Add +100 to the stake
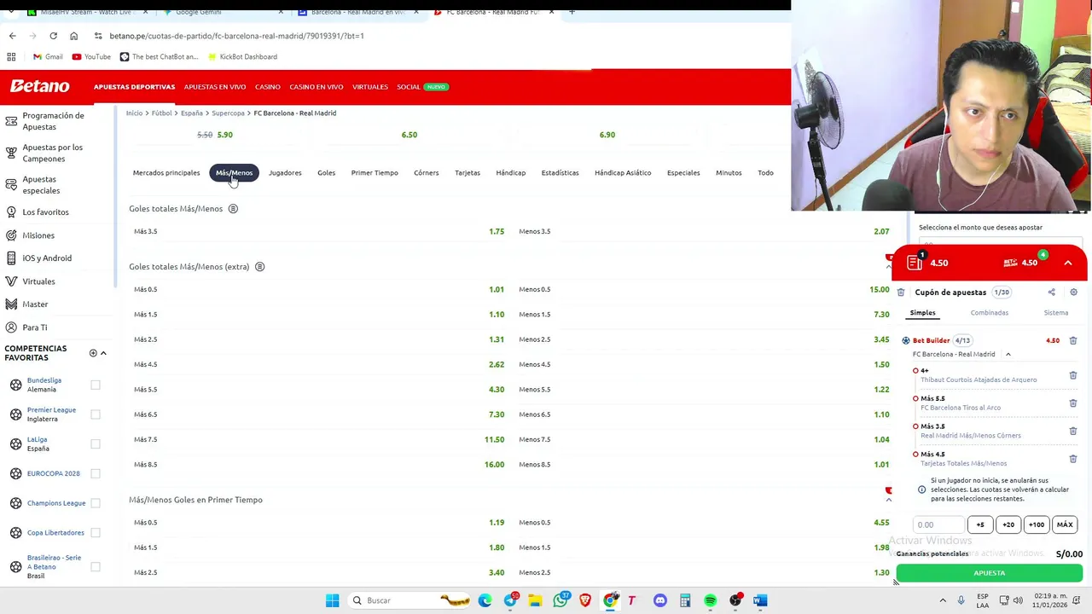This screenshot has height=614, width=1092. [x=1037, y=524]
